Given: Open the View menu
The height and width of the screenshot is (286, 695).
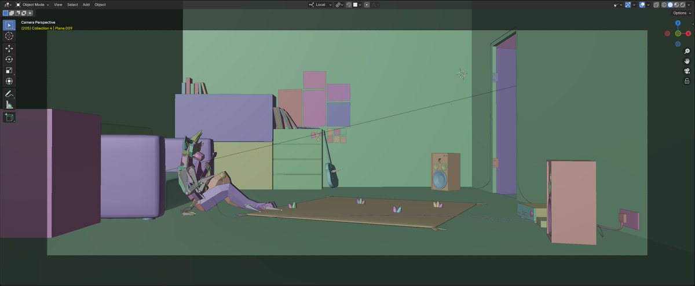Looking at the screenshot, I should tap(58, 5).
